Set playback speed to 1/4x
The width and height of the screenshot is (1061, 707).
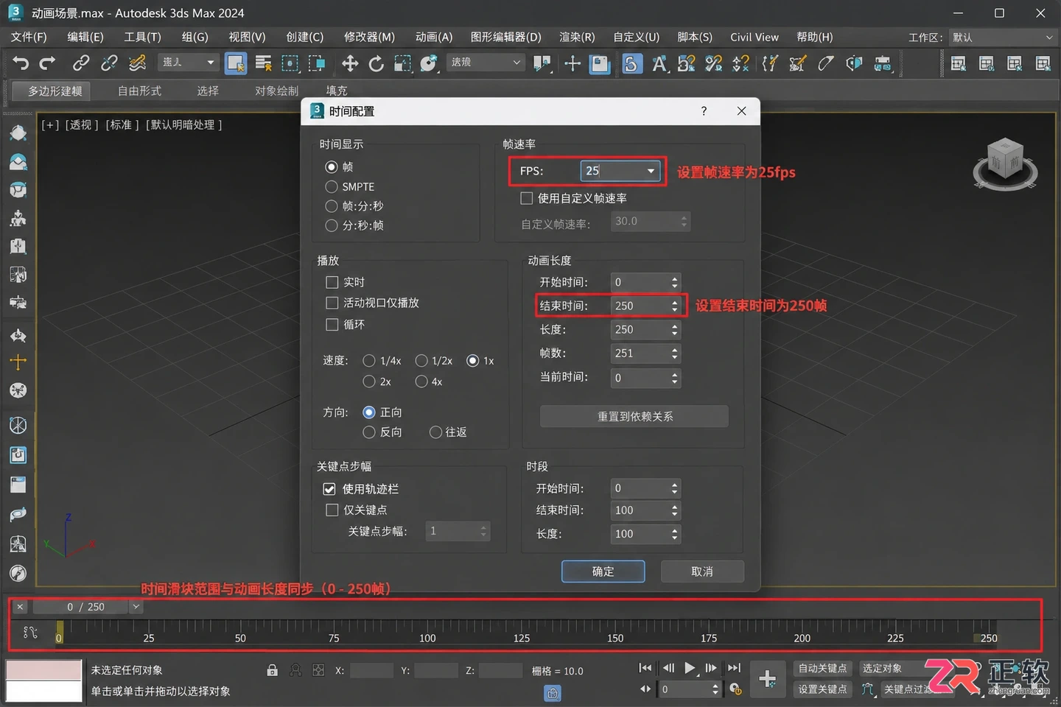click(369, 361)
